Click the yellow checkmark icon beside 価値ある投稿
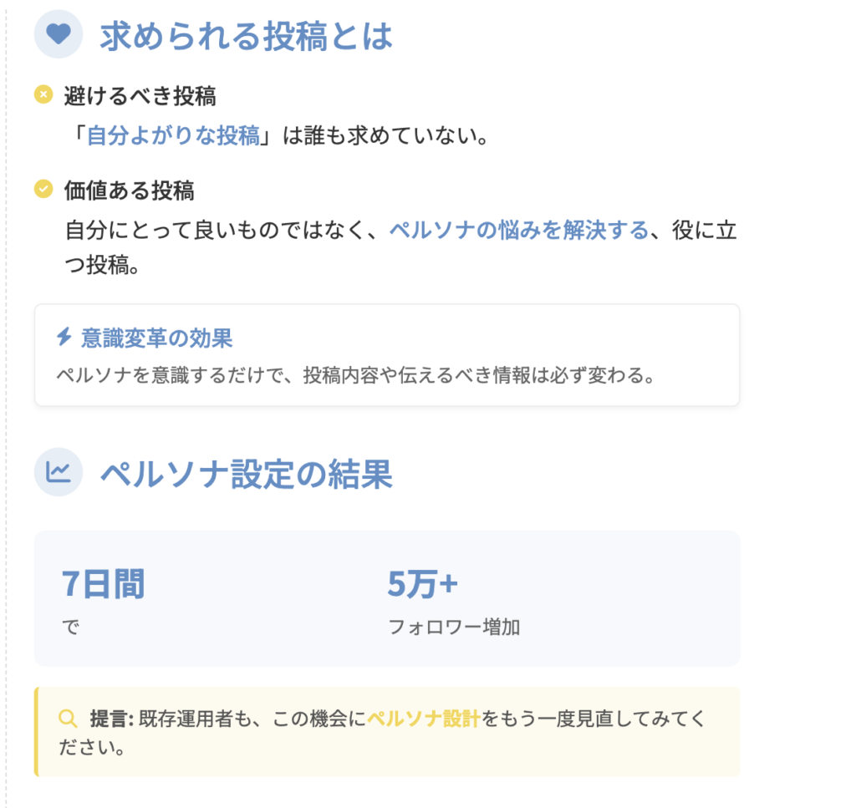Screen dimensions: 856x808 point(43,190)
